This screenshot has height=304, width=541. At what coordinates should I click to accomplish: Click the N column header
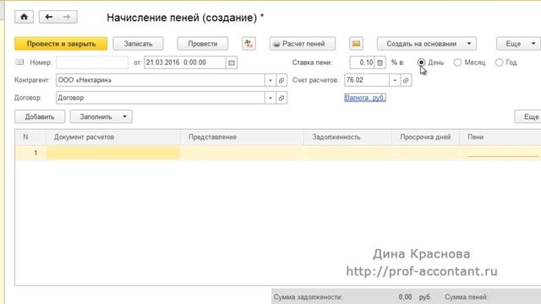tap(30, 137)
